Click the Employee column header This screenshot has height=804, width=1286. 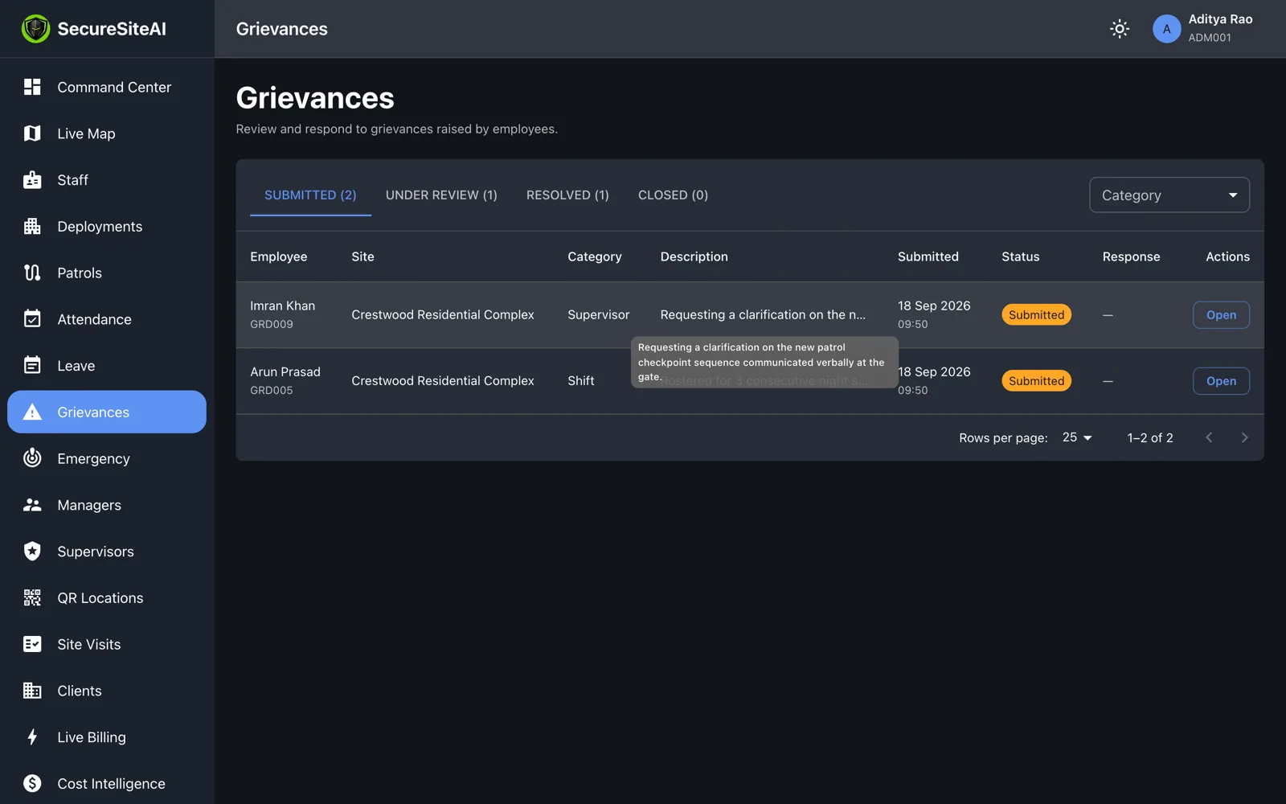(x=278, y=256)
